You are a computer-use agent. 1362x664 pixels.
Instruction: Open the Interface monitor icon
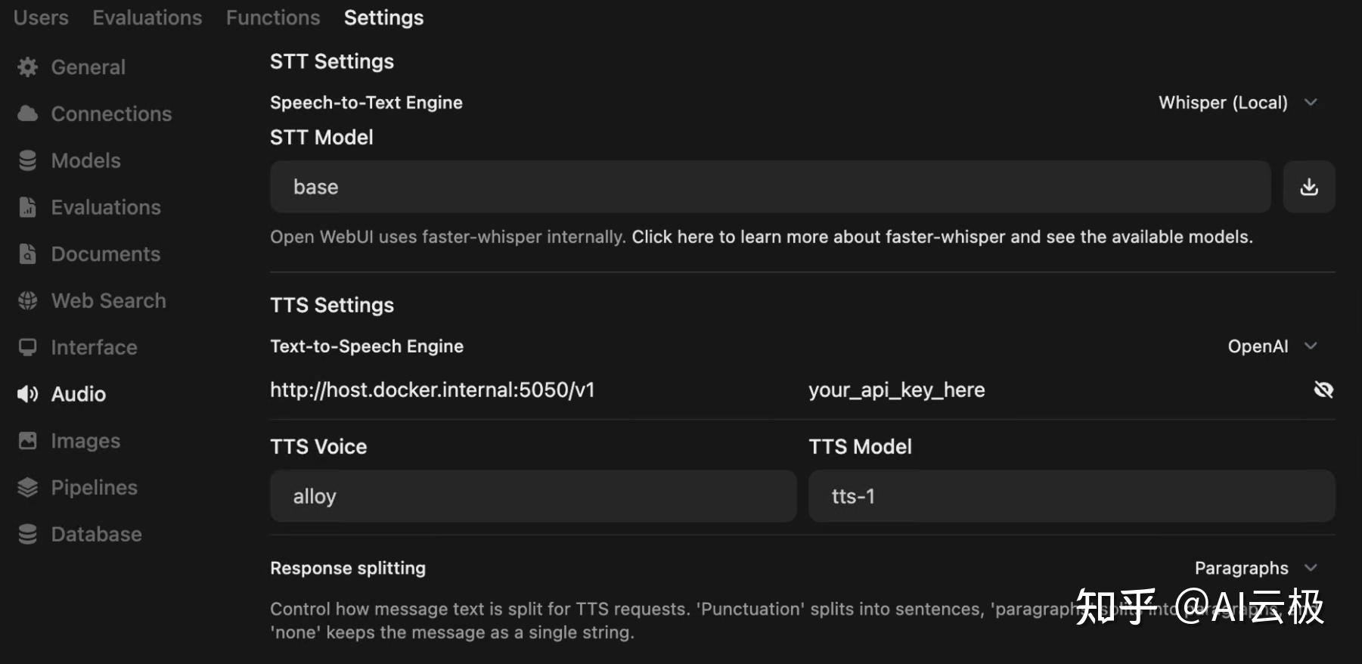pos(27,346)
